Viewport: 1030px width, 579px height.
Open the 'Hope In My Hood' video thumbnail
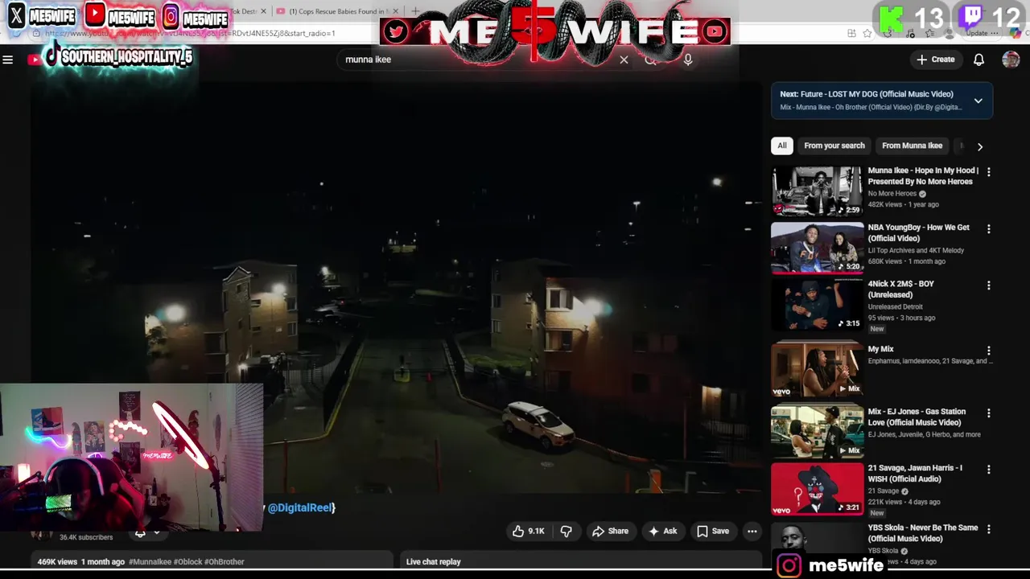pyautogui.click(x=817, y=191)
